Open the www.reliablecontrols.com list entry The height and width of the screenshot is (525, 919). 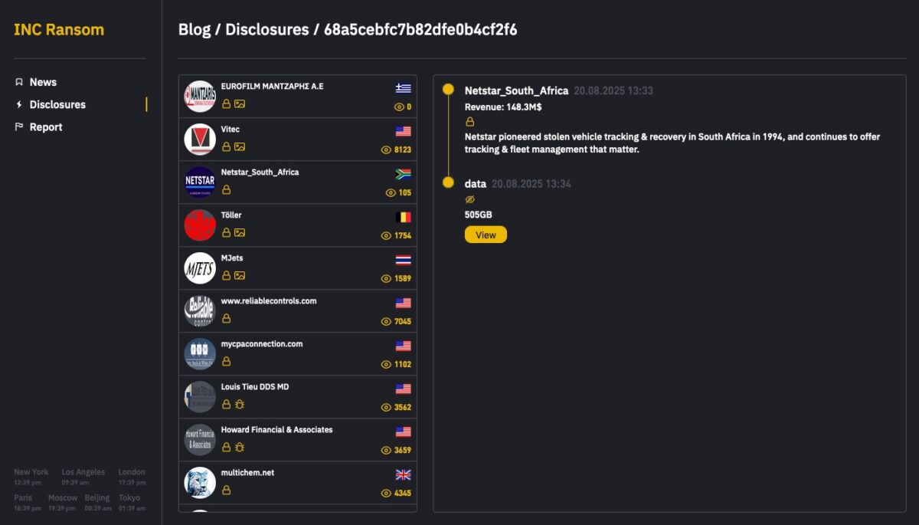298,311
